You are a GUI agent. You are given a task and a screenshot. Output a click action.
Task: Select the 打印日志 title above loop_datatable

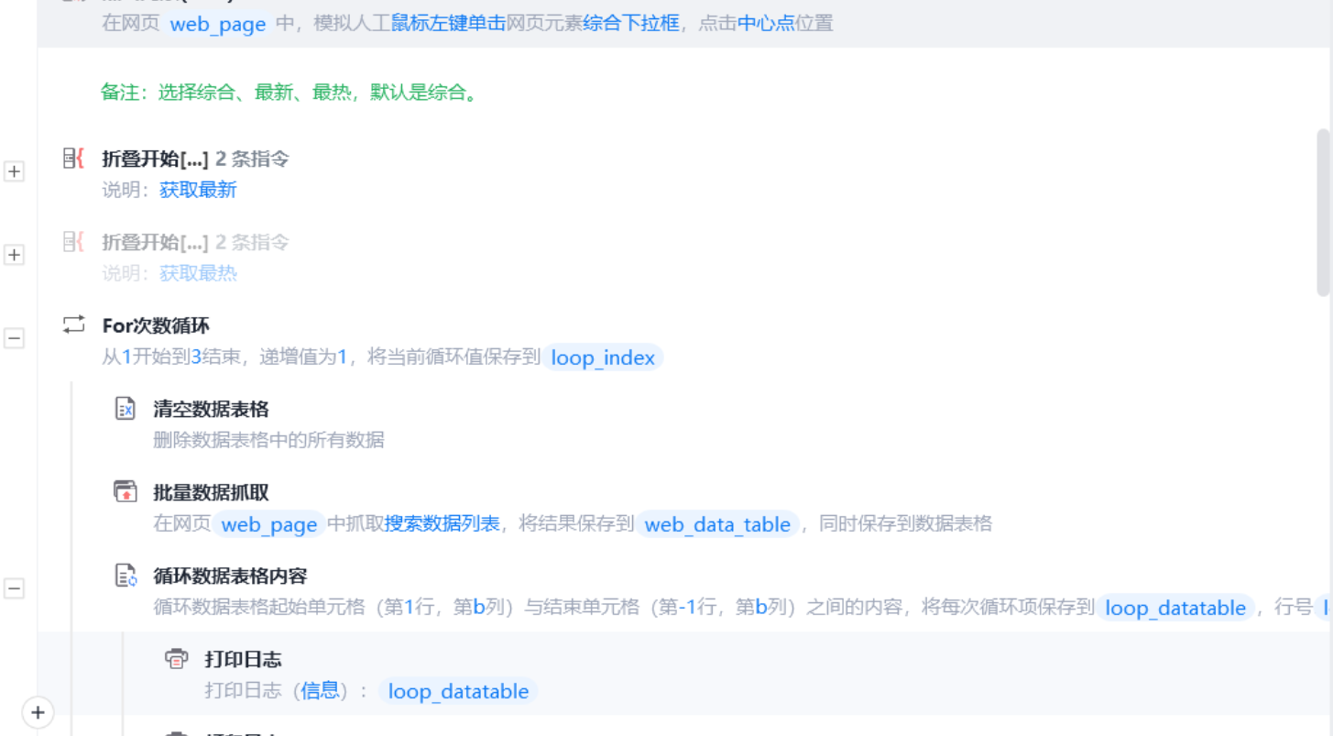(x=243, y=659)
